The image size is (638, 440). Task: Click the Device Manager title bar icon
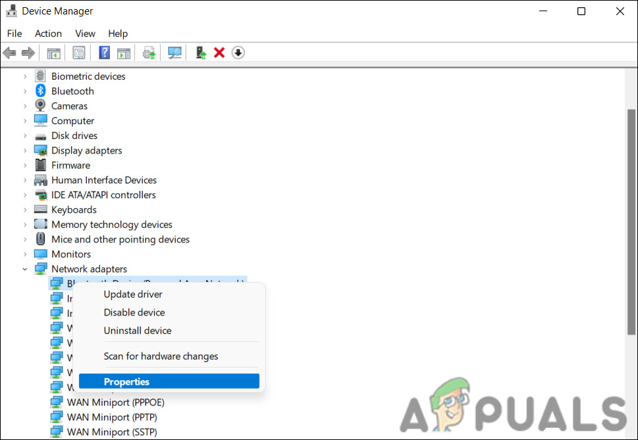11,11
